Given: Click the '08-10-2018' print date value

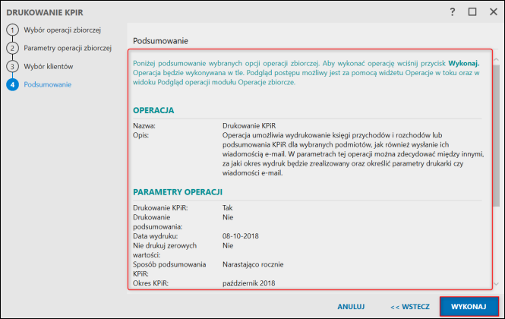Looking at the screenshot, I should point(240,236).
